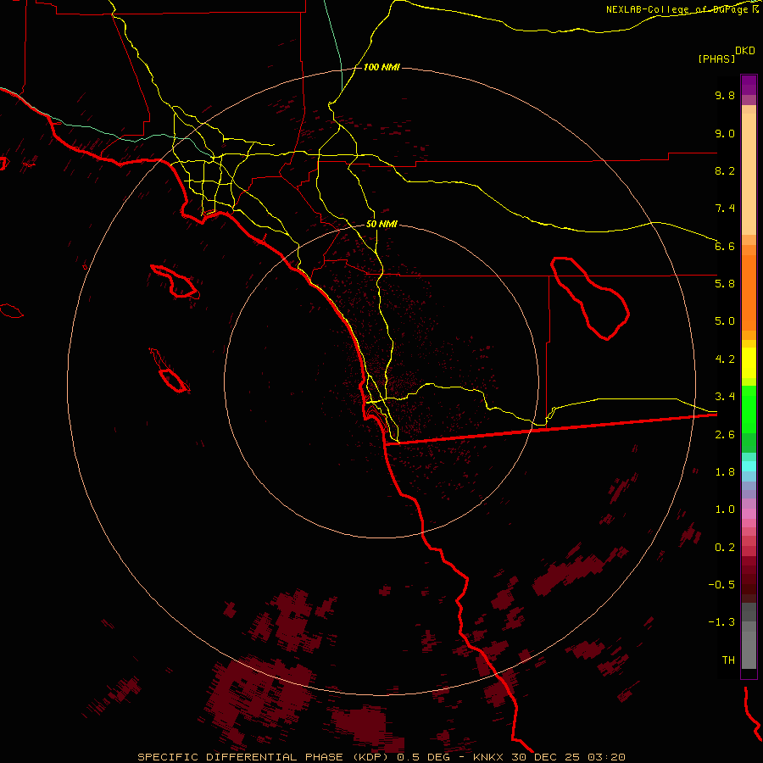Pick the pink band of the color bar
The height and width of the screenshot is (763, 763).
[x=749, y=514]
